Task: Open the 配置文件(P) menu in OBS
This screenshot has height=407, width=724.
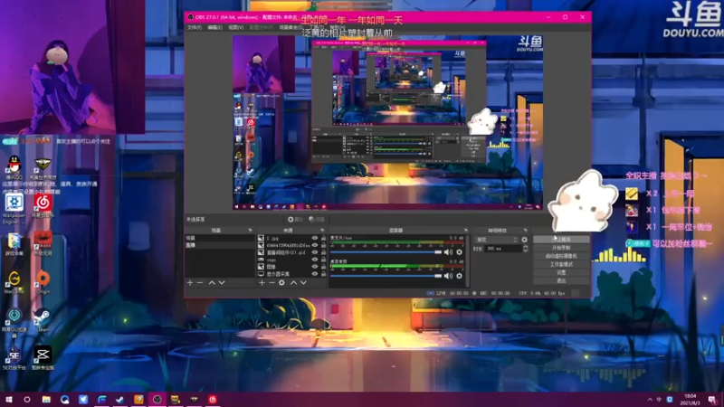Action: 261,28
